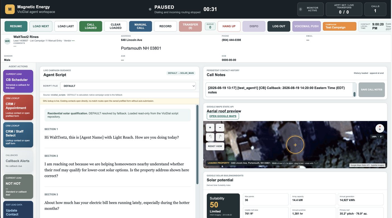The image size is (392, 218).
Task: Rotate the aerial map right
Action: (x=220, y=137)
